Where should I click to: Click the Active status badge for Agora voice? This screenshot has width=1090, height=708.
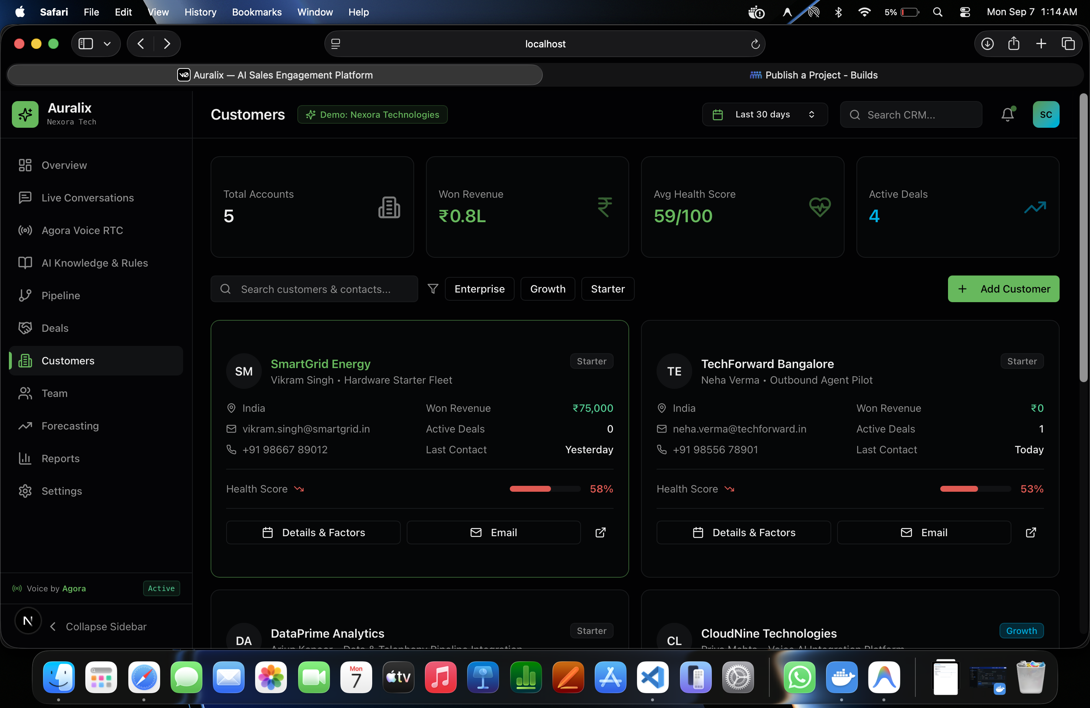click(161, 588)
